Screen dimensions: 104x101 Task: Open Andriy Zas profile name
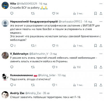pos(17,93)
